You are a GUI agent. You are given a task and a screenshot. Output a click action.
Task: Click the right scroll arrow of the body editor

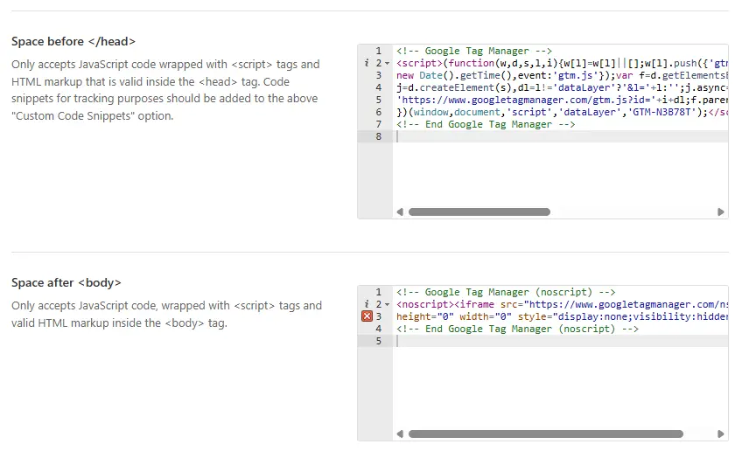pyautogui.click(x=721, y=434)
